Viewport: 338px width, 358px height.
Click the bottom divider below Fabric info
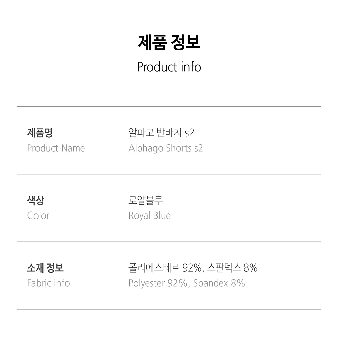(x=169, y=309)
